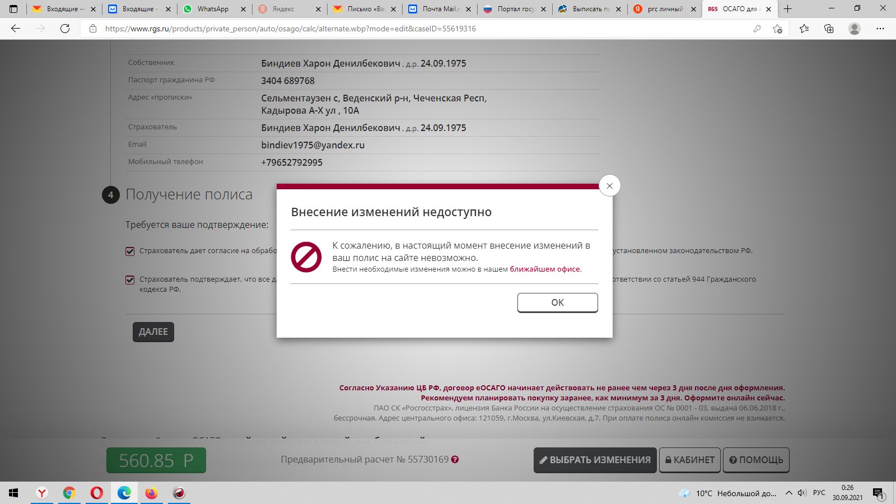Screen dimensions: 896x504
Task: Click the address bar URL
Action: (291, 29)
